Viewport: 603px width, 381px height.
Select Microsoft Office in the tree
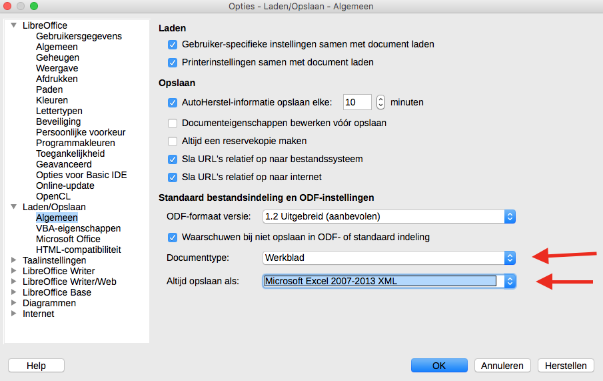[68, 239]
